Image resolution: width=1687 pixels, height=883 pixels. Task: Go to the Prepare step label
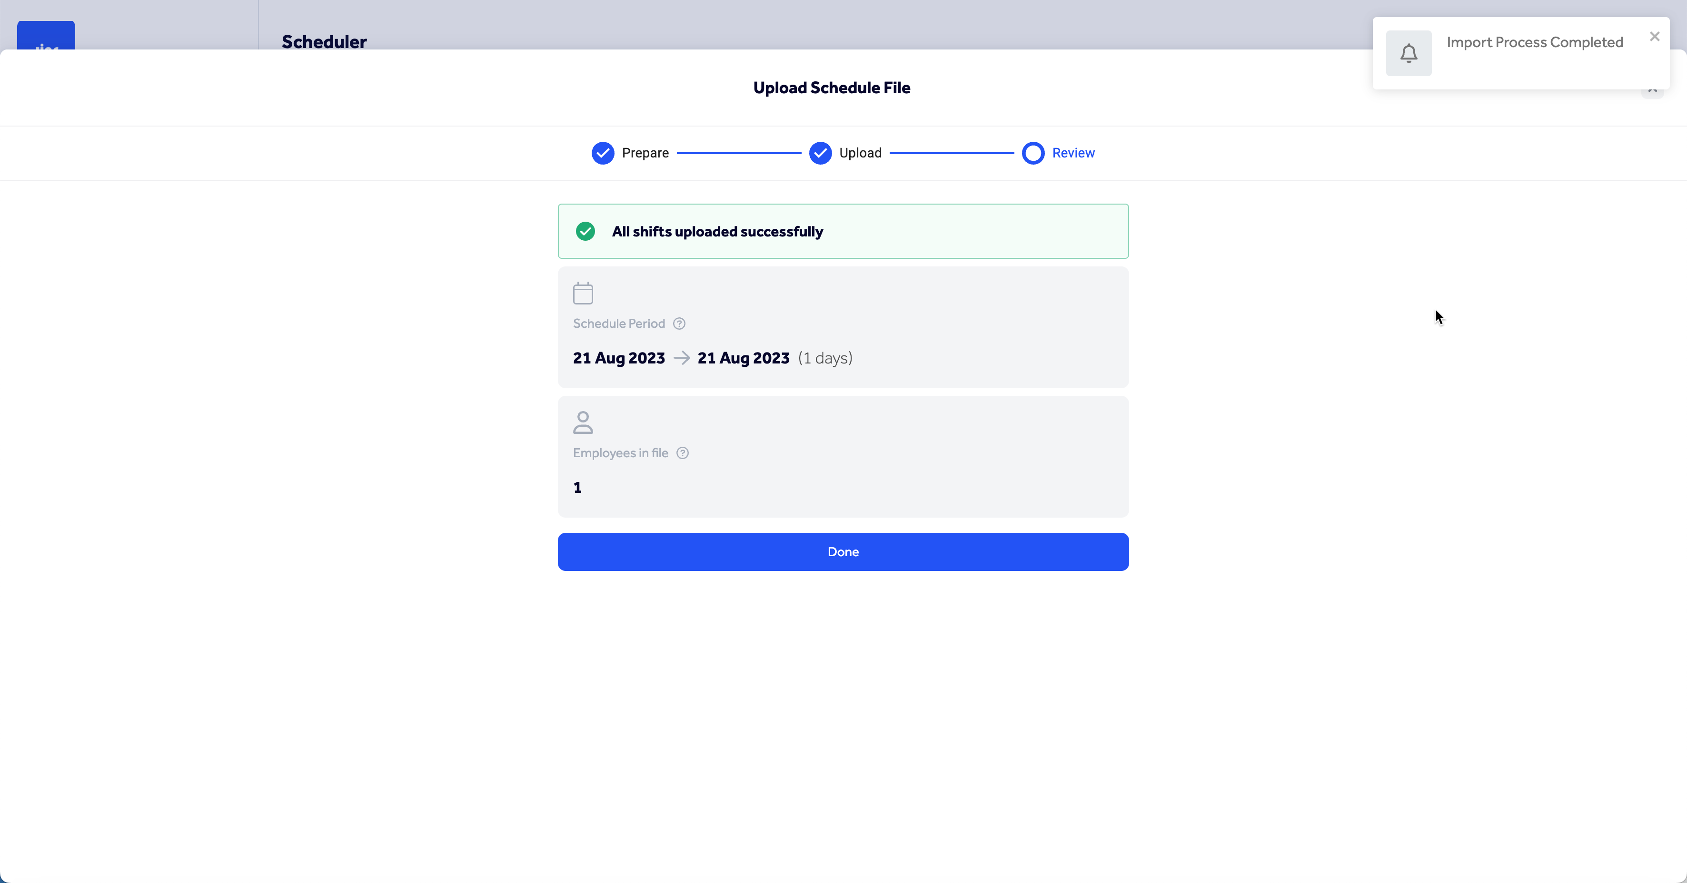[645, 153]
